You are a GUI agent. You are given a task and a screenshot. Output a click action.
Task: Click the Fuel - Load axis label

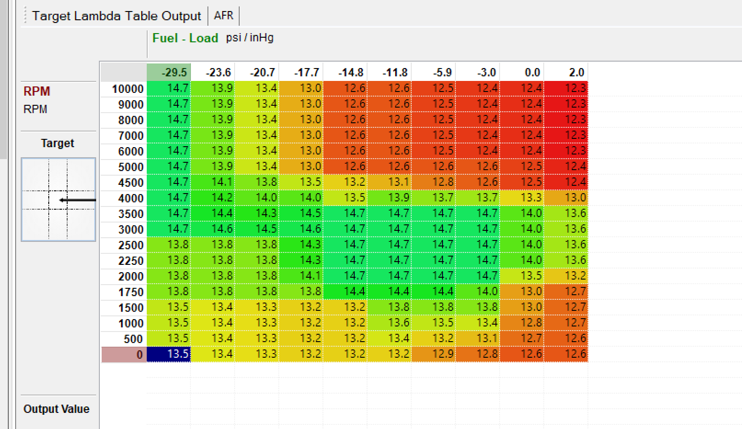click(185, 38)
